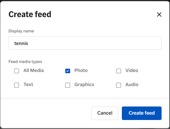Close the Create feed dialog with X

coord(159,14)
